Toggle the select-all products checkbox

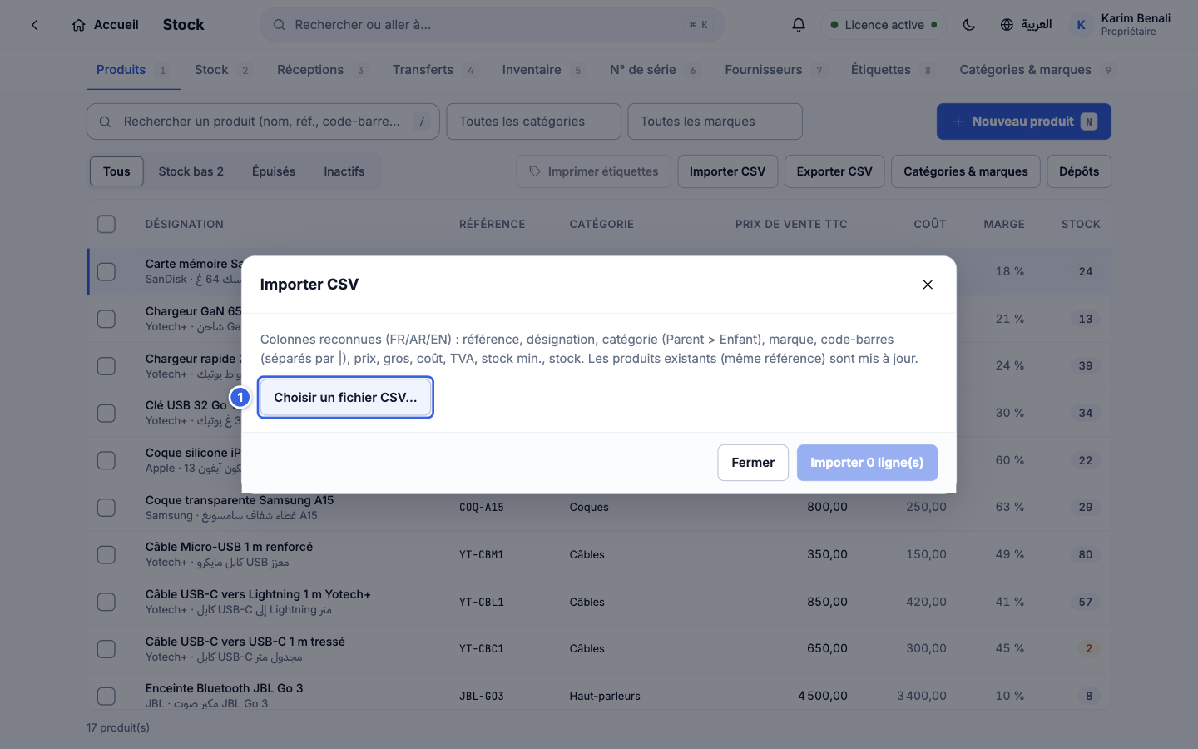click(x=106, y=224)
